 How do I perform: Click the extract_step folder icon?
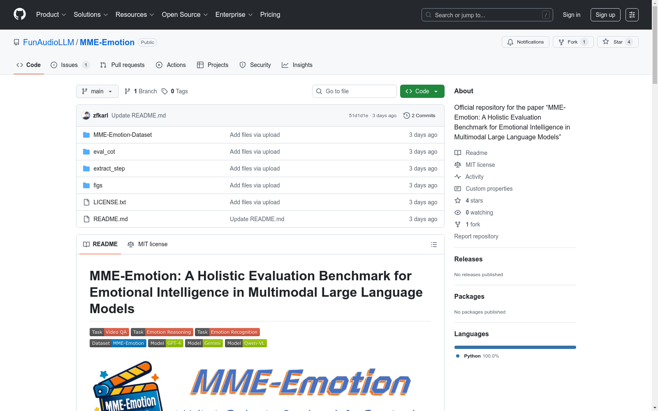click(x=86, y=169)
